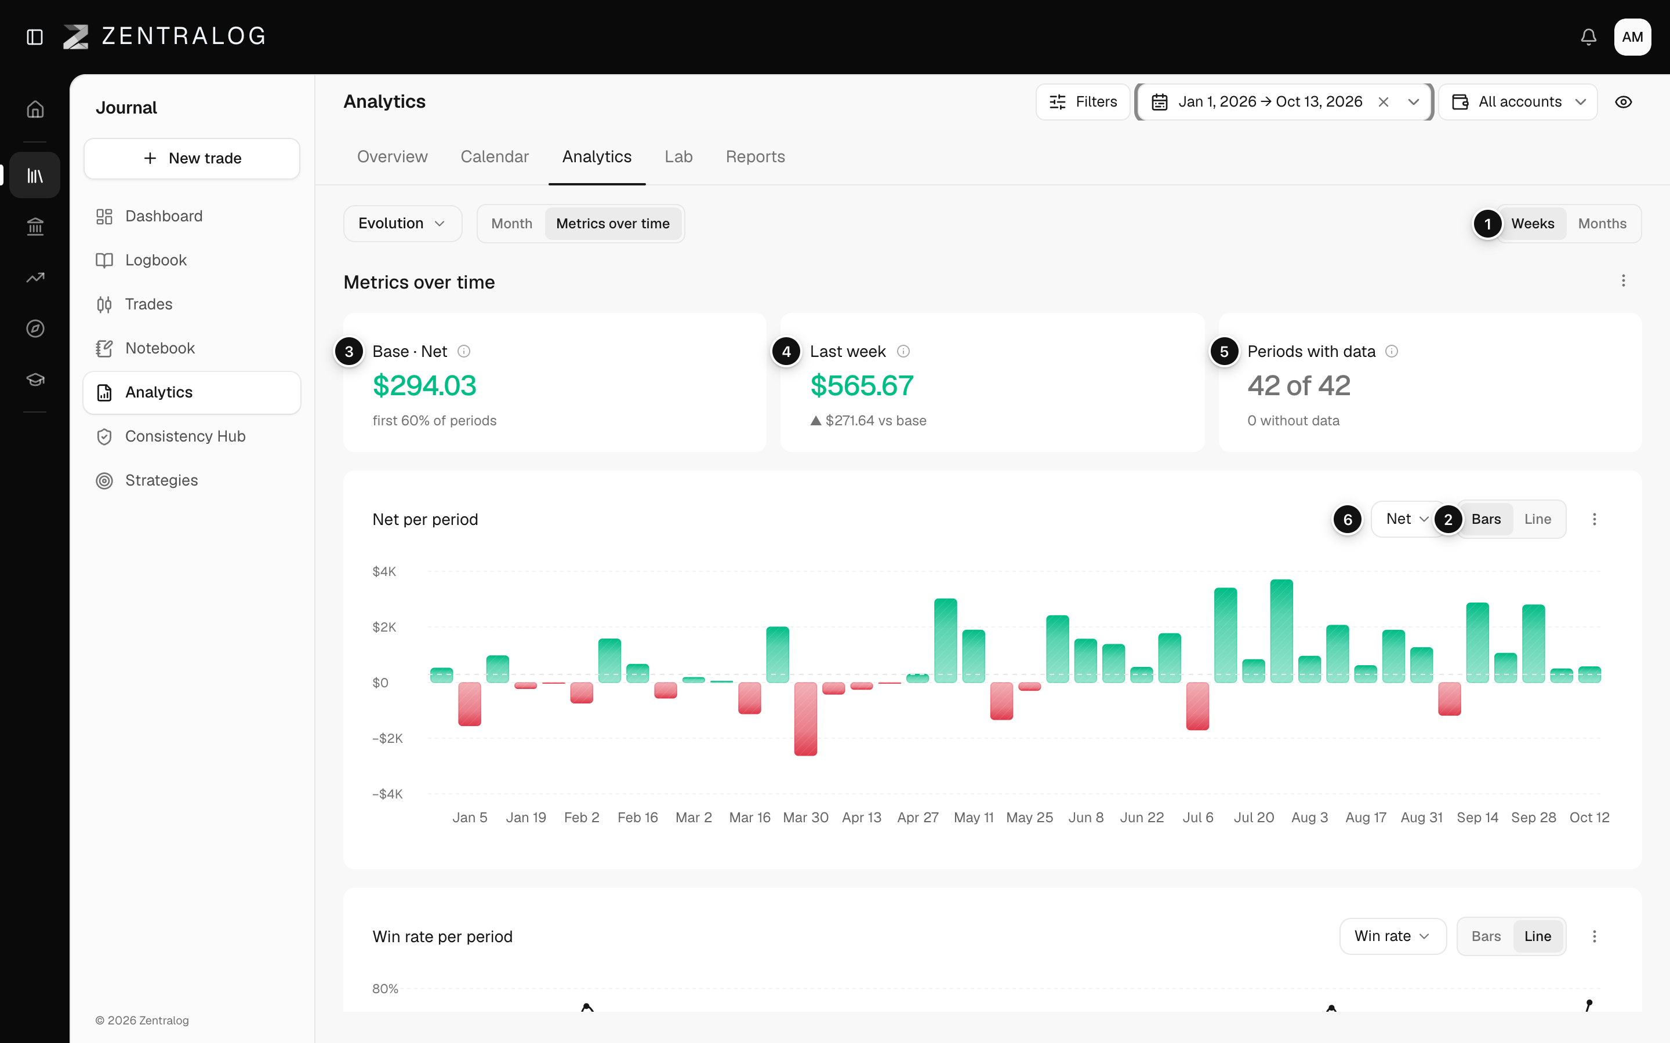Open Consistency Hub
This screenshot has width=1670, height=1043.
coord(192,437)
